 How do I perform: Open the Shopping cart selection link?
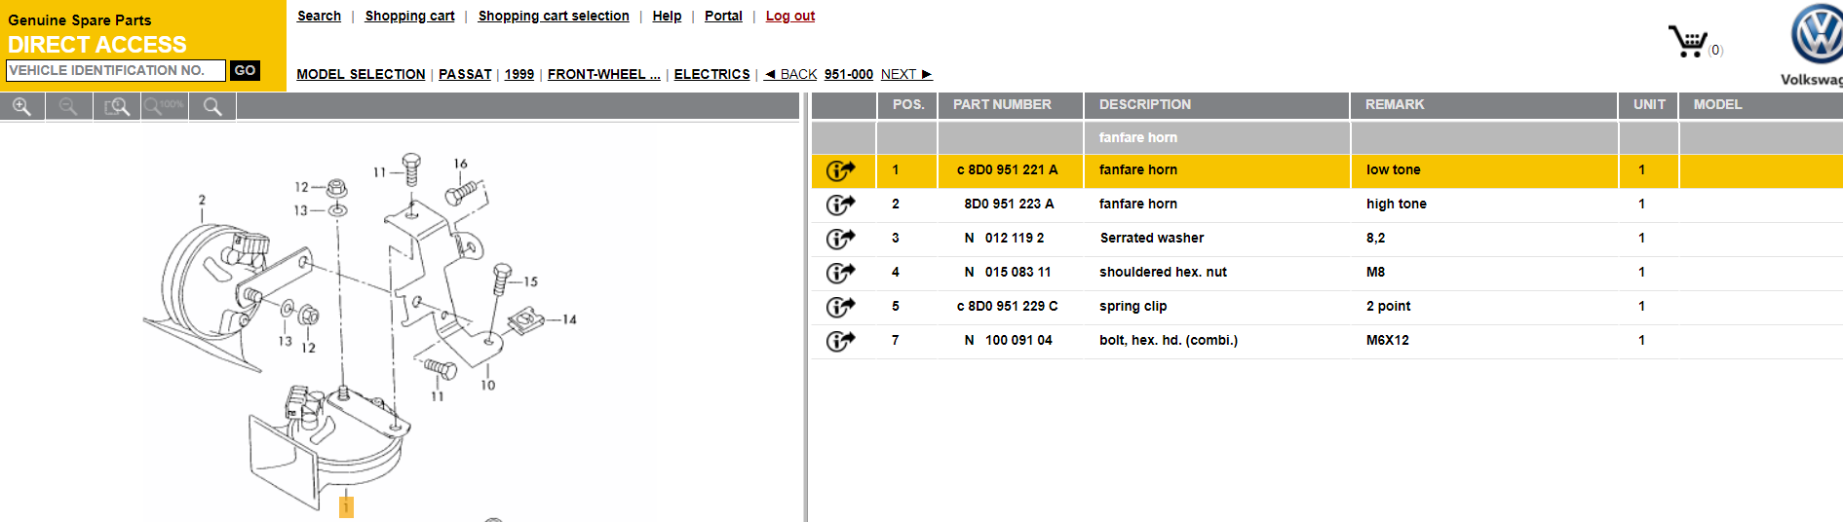553,16
